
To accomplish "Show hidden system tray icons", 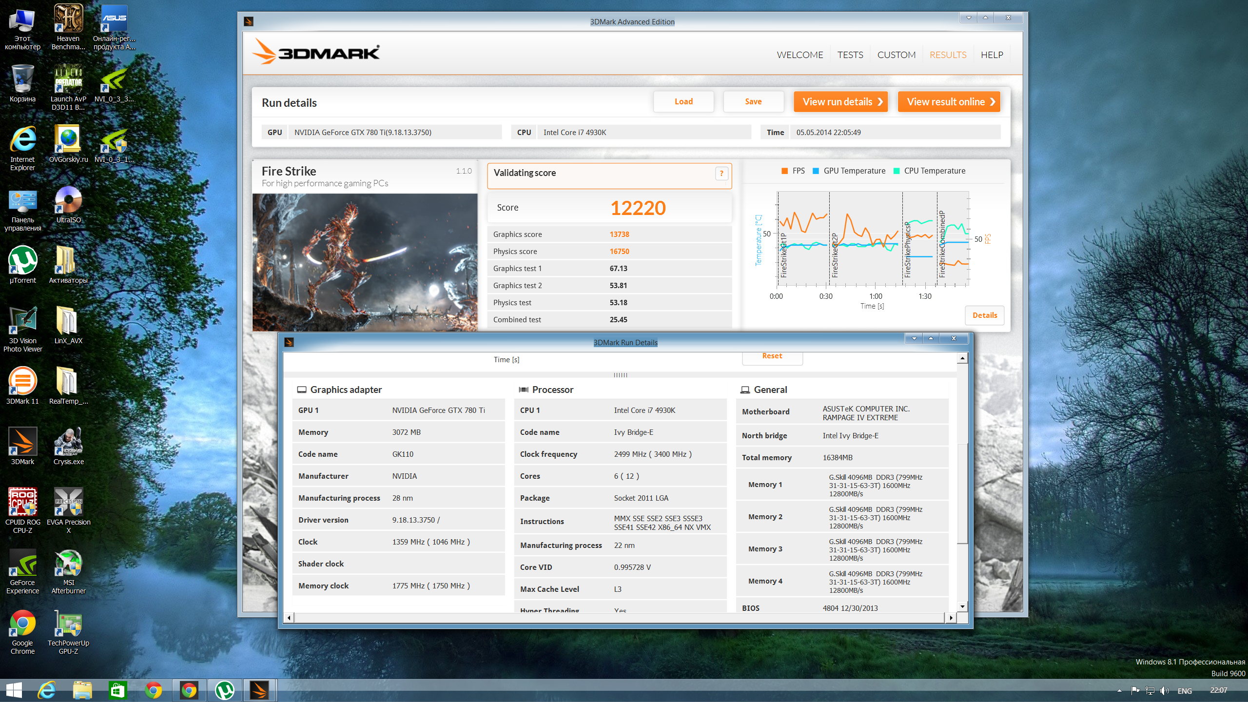I will pyautogui.click(x=1119, y=690).
